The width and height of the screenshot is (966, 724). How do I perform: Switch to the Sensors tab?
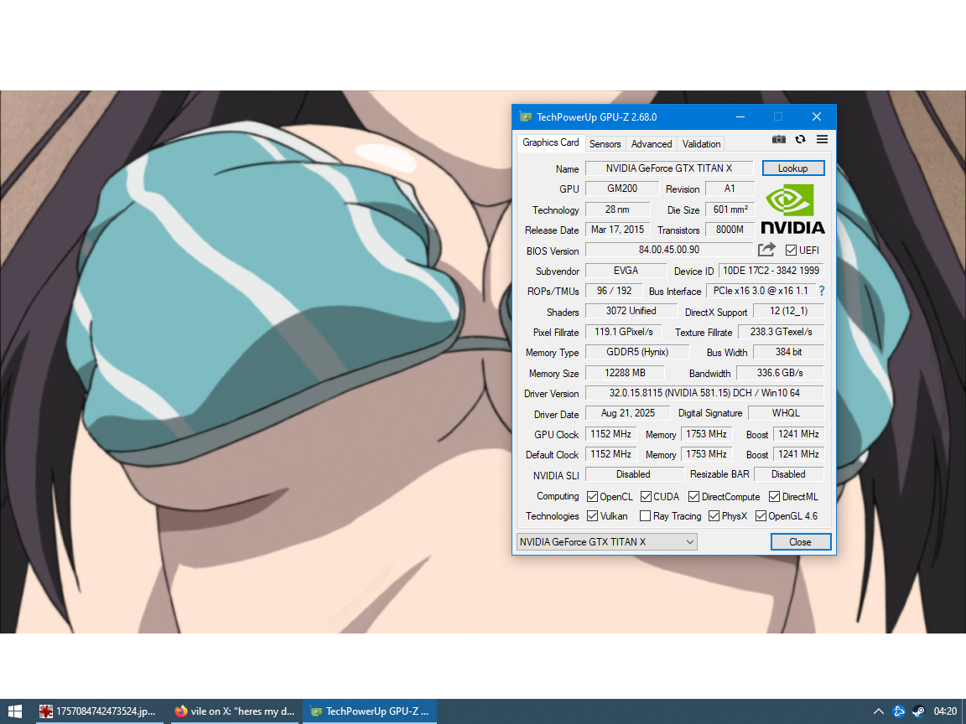[x=605, y=143]
